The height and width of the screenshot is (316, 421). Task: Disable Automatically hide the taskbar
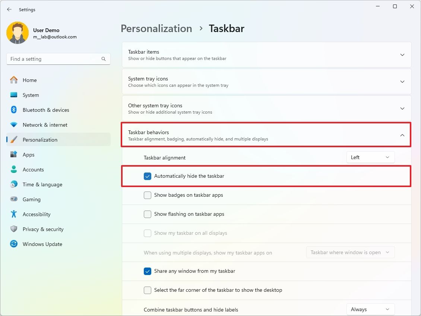coord(148,176)
